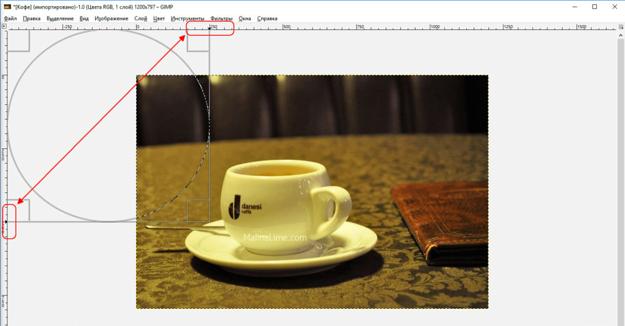Open the Файл menu

coord(10,18)
